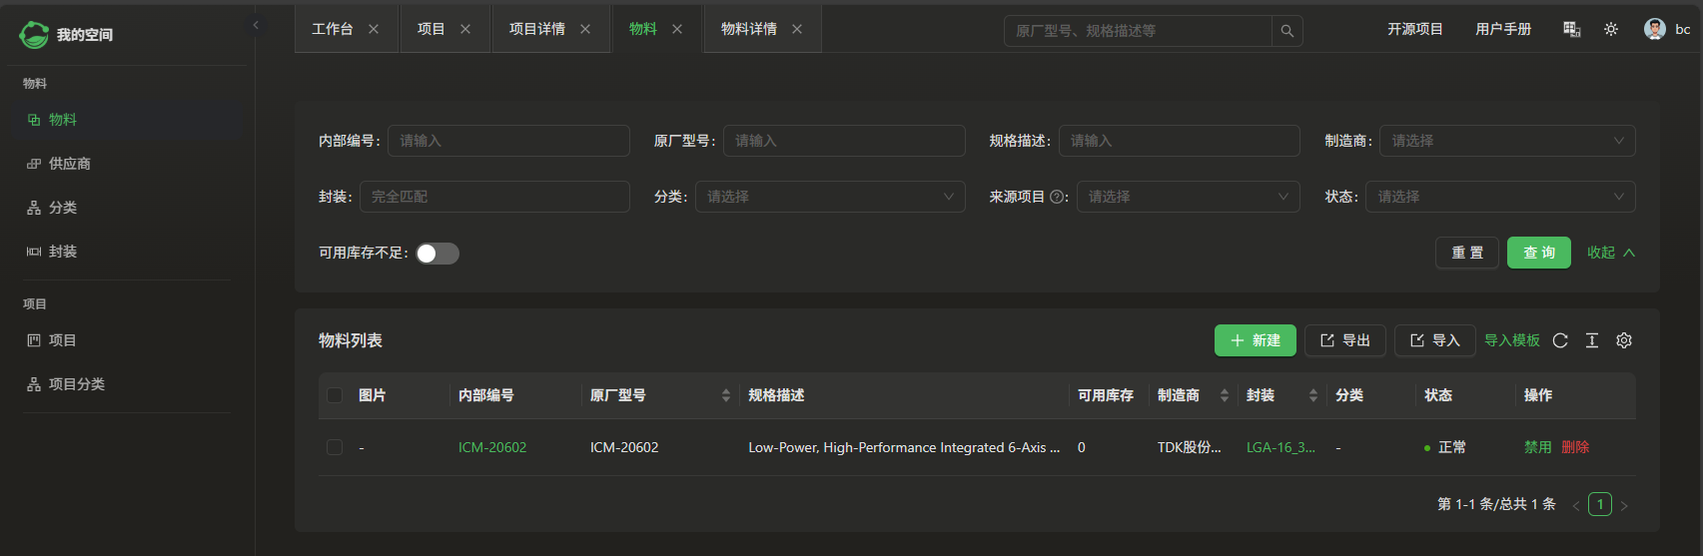Toggle the 可用库存不足 switch
This screenshot has height=556, width=1703.
click(x=437, y=254)
